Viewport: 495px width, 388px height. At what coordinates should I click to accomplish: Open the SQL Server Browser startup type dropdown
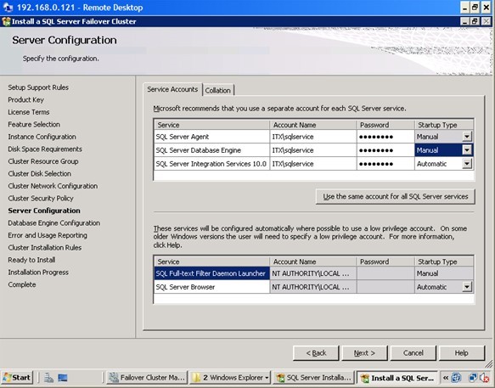(x=467, y=287)
